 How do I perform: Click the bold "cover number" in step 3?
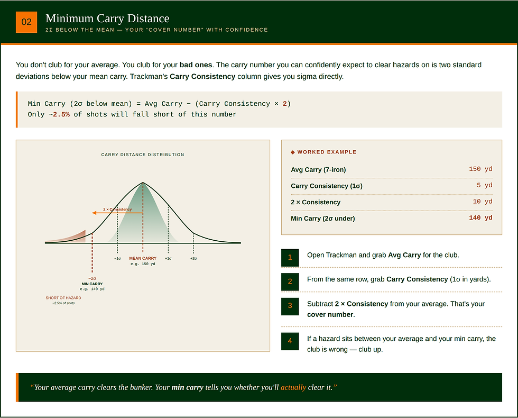tap(330, 314)
